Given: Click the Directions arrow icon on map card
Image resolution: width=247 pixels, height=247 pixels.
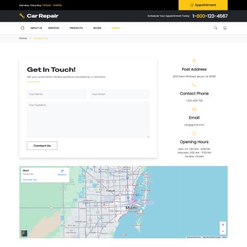Looking at the screenshot, I should [62, 171].
